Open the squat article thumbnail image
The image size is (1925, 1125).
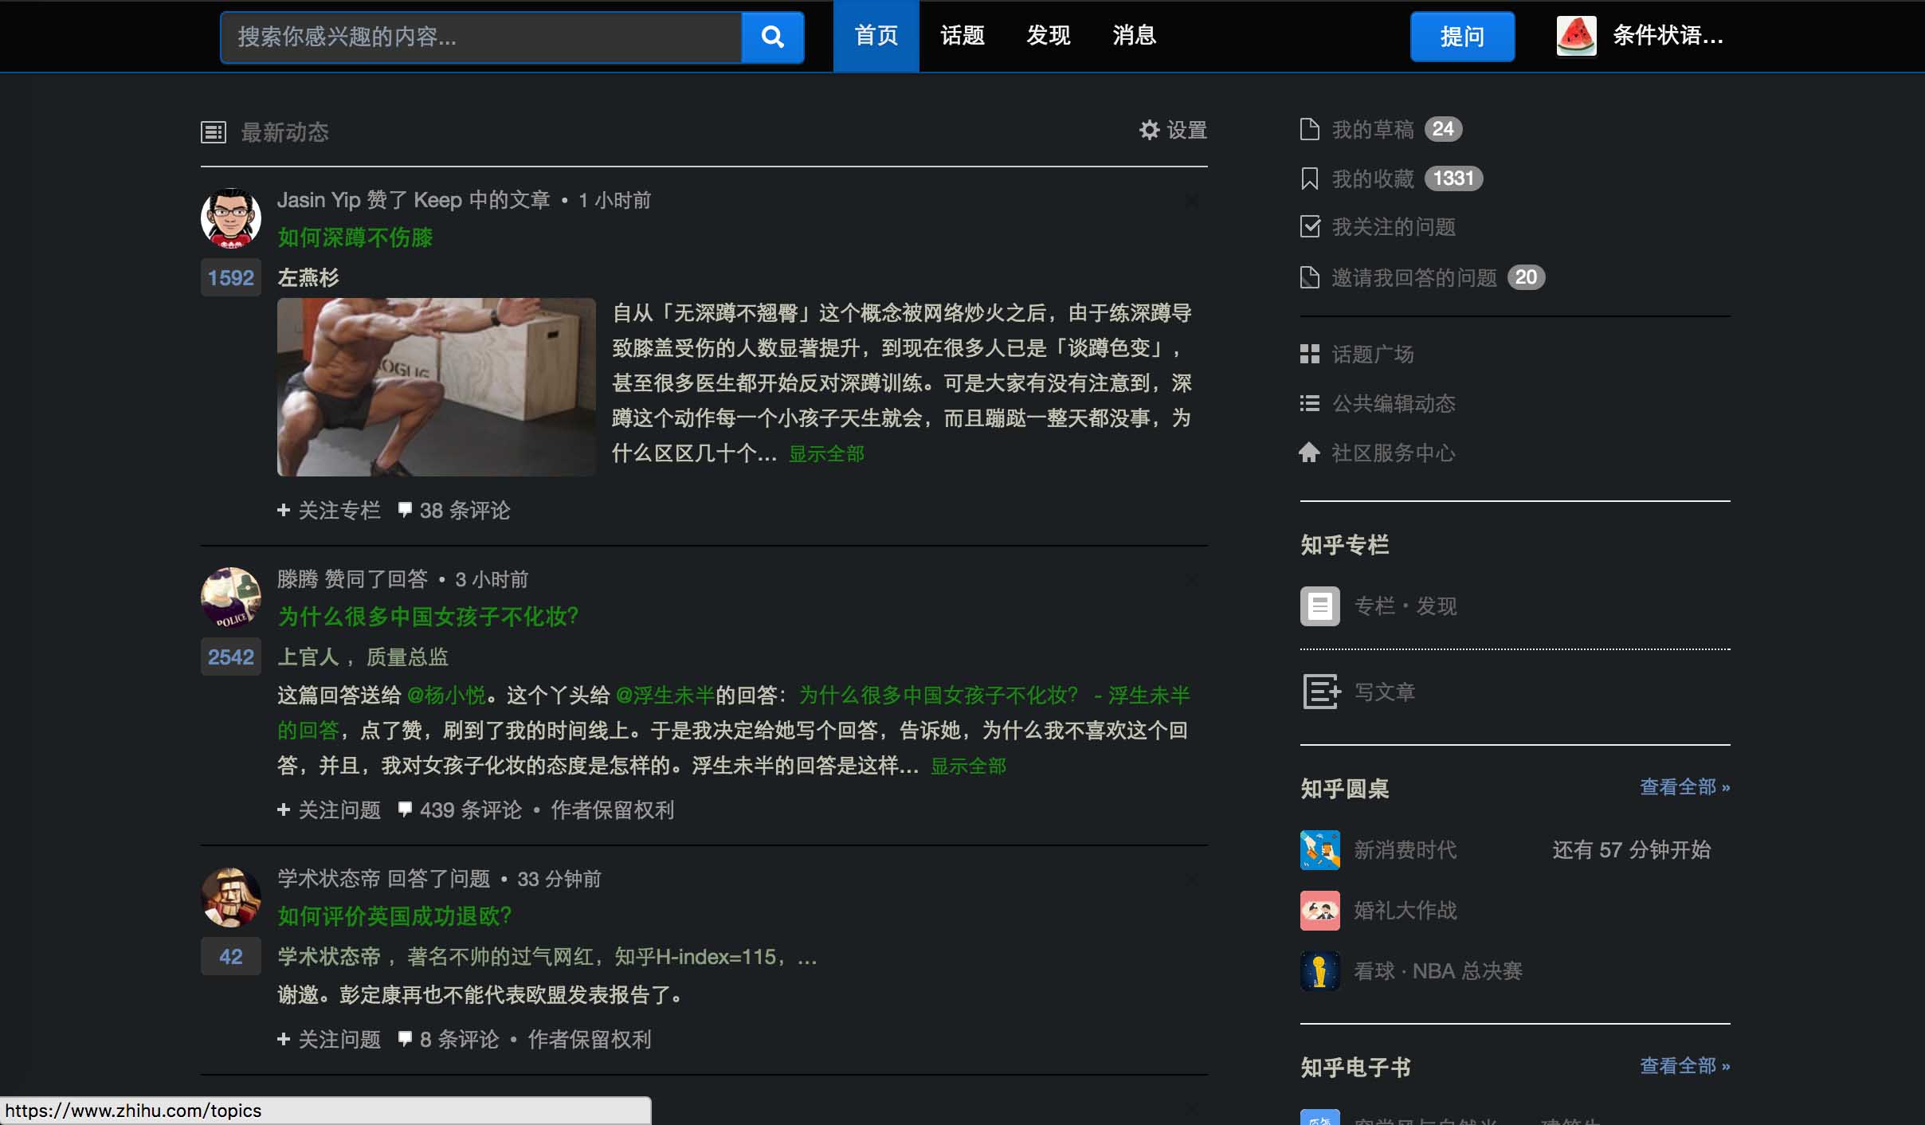[x=437, y=387]
